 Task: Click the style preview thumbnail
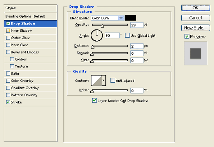[195, 53]
